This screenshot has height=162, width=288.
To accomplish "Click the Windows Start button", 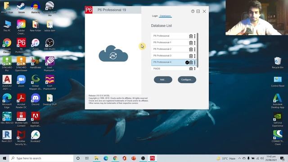I will click(x=4, y=158).
